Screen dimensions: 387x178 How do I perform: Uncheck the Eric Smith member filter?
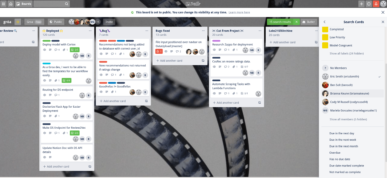click(x=352, y=77)
